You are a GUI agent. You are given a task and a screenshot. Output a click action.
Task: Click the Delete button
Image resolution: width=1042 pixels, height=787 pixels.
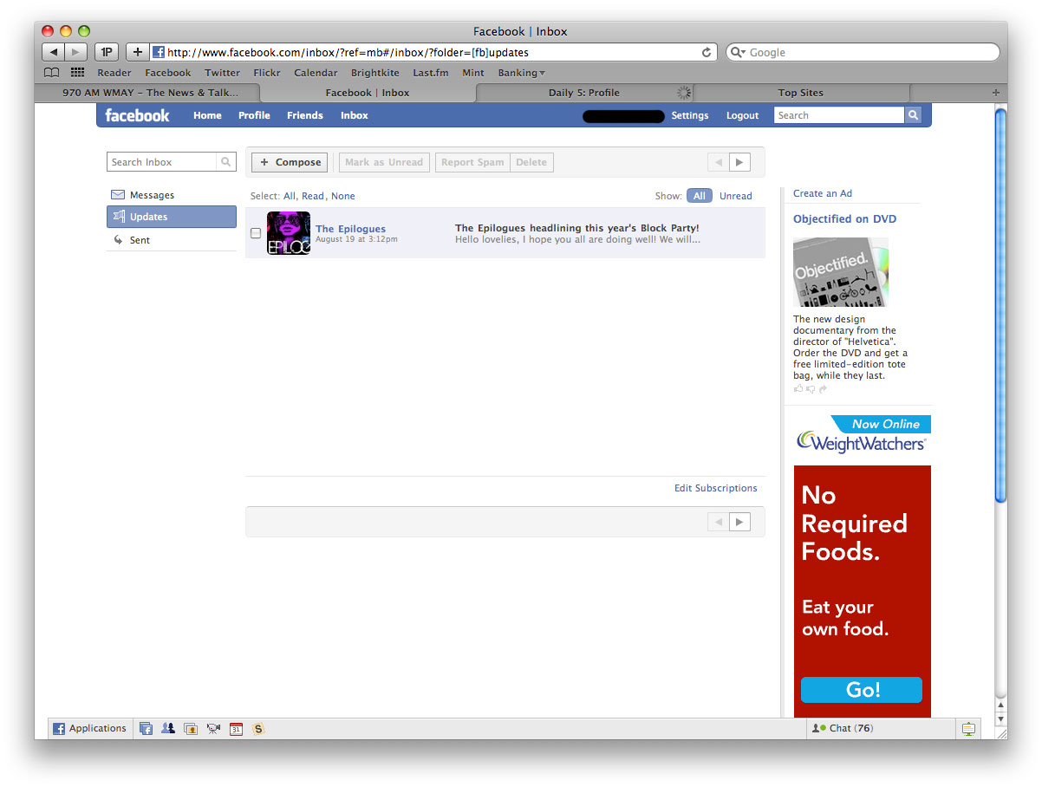(x=531, y=162)
